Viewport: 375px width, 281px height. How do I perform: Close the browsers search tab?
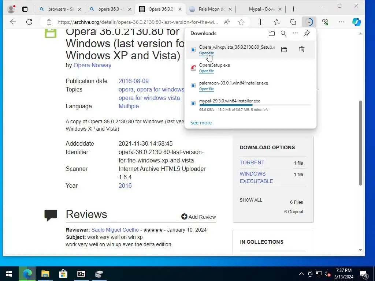pyautogui.click(x=79, y=9)
